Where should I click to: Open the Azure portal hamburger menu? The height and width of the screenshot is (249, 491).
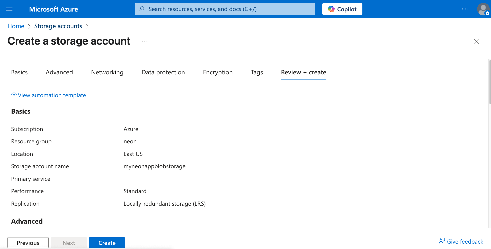9,9
